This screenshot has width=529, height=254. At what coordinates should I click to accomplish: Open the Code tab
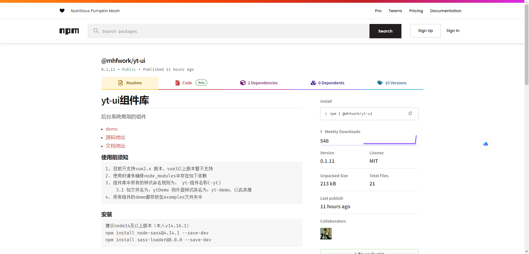(x=191, y=83)
